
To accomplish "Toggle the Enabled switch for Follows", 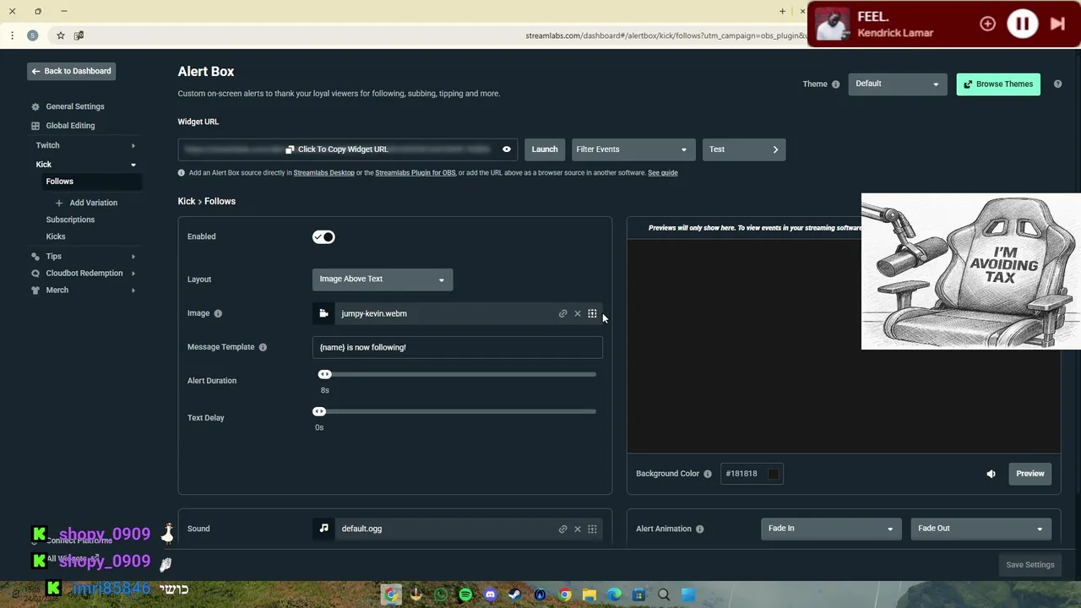I will point(323,237).
